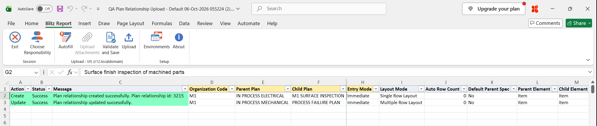Click the Exit icon in the Session group
The image size is (597, 126).
click(15, 37)
